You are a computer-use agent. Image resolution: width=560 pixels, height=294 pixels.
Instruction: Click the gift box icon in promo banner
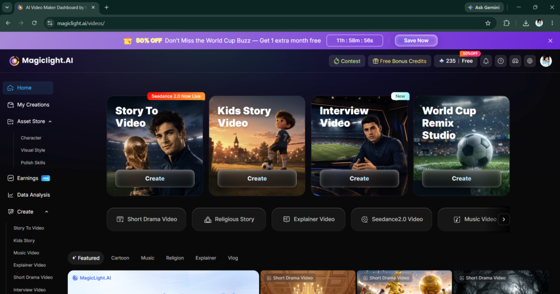point(127,40)
